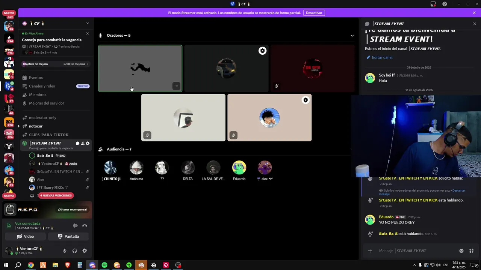The image size is (481, 270).
Task: Click Editar canal link
Action: [380, 57]
